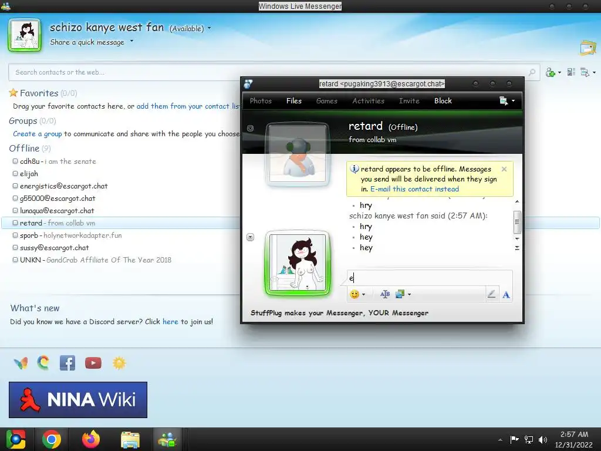Open the Files menu in chat
Image resolution: width=601 pixels, height=451 pixels.
[294, 101]
